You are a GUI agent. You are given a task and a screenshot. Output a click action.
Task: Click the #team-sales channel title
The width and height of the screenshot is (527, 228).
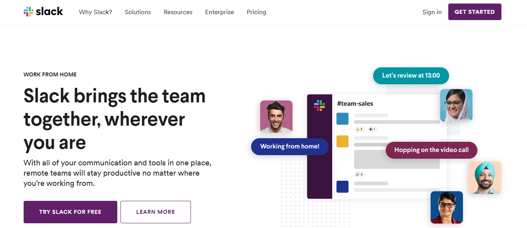tap(355, 104)
